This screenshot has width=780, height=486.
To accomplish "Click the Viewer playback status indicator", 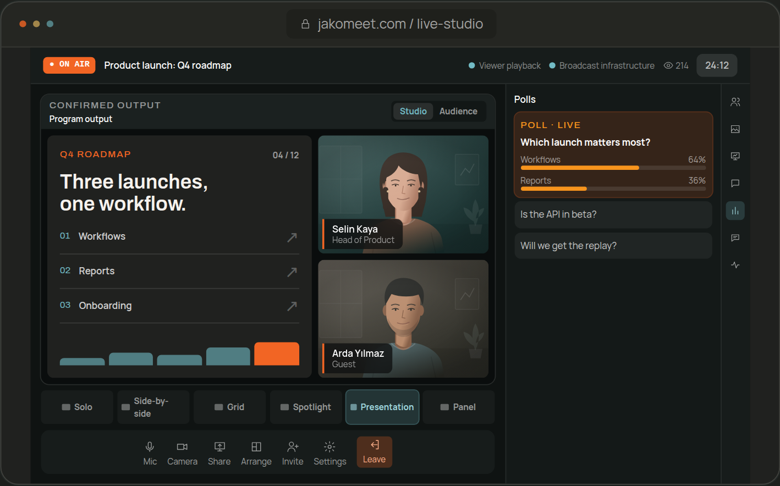I will (x=504, y=65).
